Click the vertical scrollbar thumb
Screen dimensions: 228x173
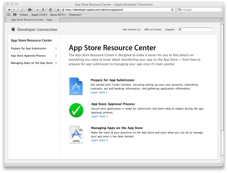tap(222, 77)
